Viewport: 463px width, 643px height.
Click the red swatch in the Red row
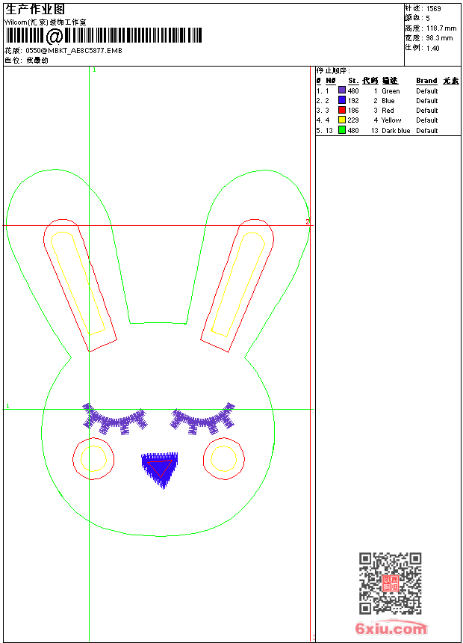[342, 109]
